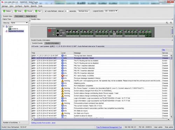Screen dimensions: 175x130
Task: Open the Fan status indicator
Action: (x=38, y=11)
